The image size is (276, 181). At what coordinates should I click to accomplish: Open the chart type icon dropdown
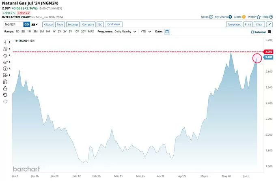(x=34, y=24)
